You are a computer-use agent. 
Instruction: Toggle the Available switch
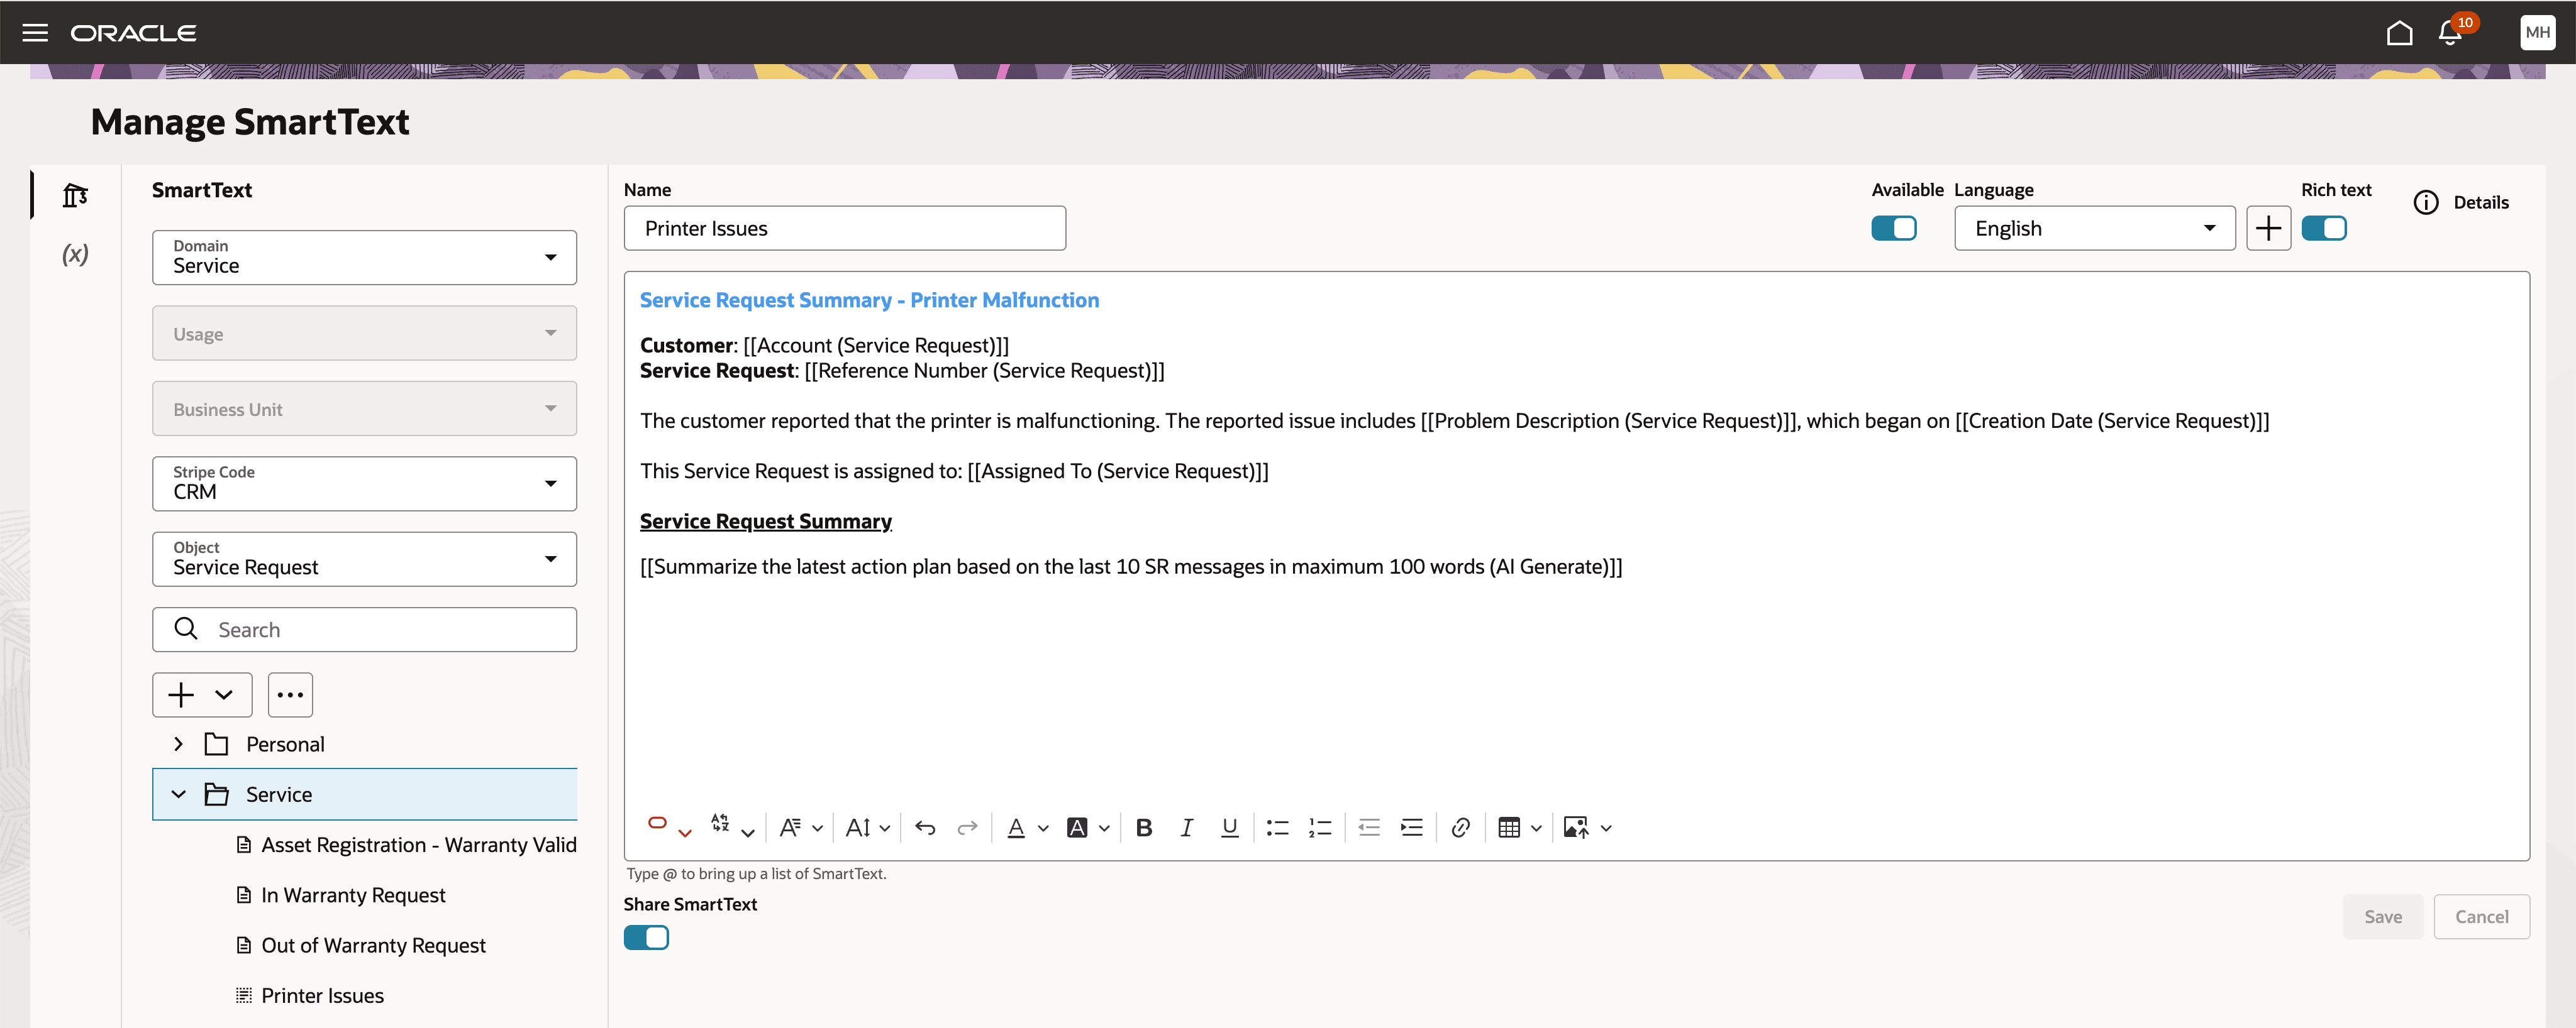point(1893,229)
